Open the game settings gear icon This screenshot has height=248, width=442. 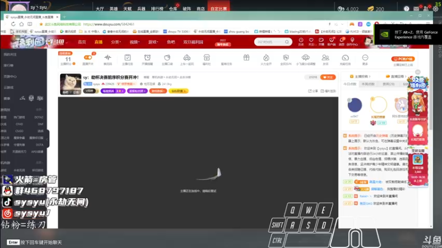click(x=435, y=9)
